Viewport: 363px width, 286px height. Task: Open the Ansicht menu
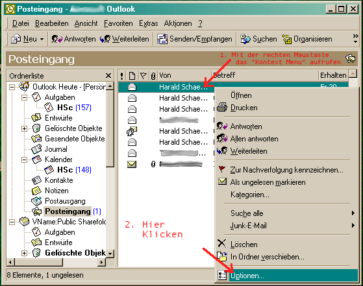click(86, 23)
